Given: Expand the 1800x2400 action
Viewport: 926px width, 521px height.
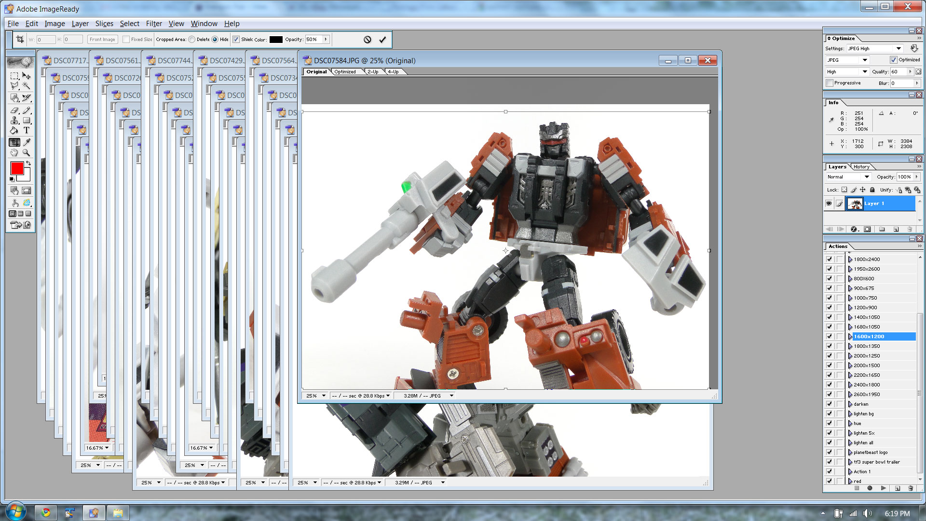Looking at the screenshot, I should coord(850,259).
